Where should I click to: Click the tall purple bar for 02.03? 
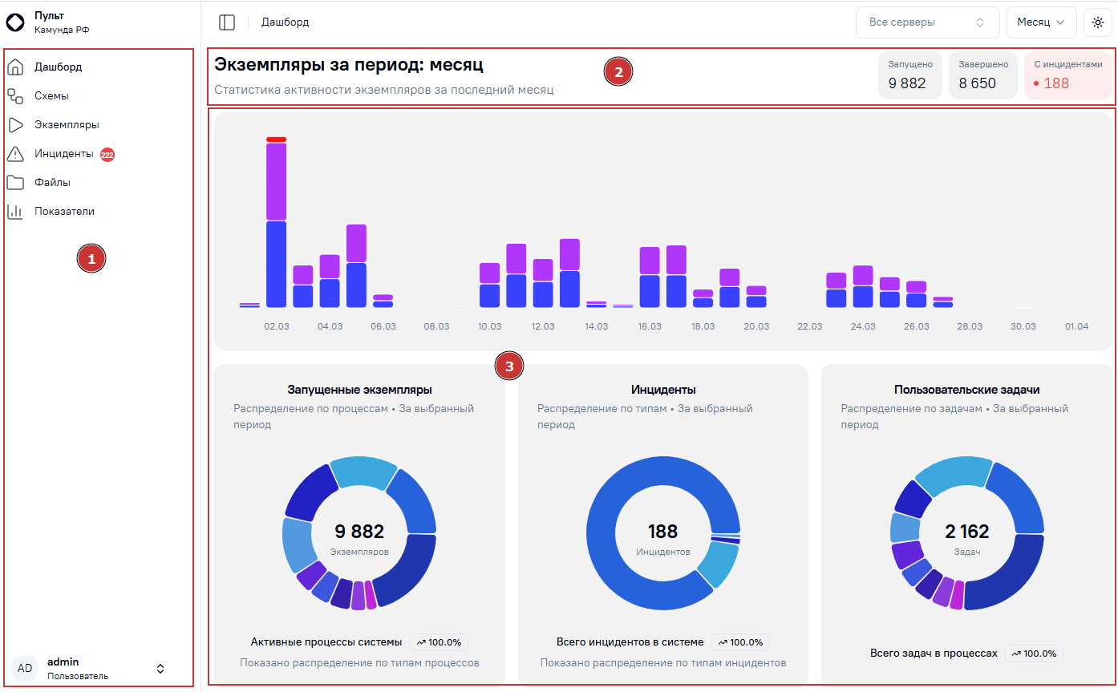(x=277, y=181)
